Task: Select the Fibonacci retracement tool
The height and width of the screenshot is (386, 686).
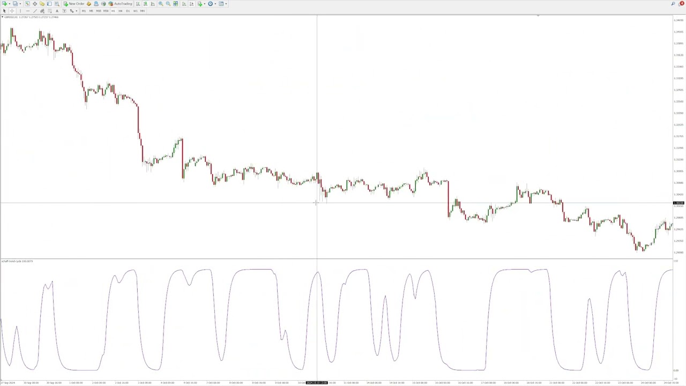Action: point(50,11)
